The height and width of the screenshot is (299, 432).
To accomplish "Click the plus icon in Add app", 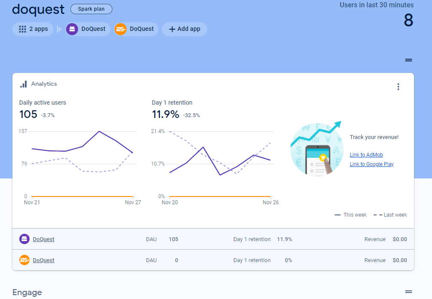I will click(x=172, y=29).
